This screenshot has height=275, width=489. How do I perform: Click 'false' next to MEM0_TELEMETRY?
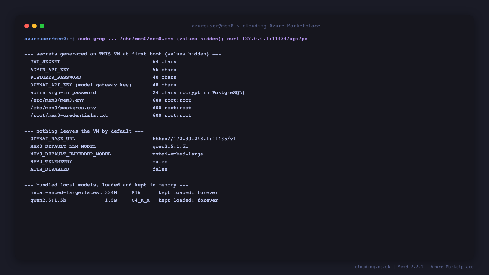click(x=160, y=162)
